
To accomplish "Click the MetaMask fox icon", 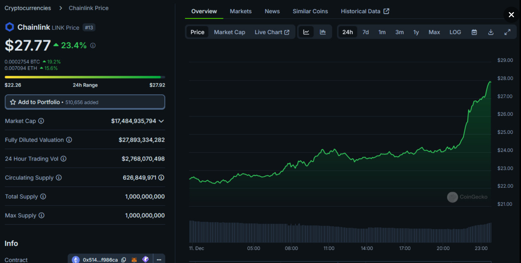I will click(x=134, y=260).
